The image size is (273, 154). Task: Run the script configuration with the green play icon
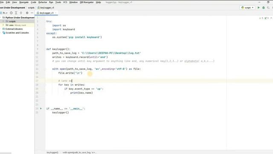[258, 8]
